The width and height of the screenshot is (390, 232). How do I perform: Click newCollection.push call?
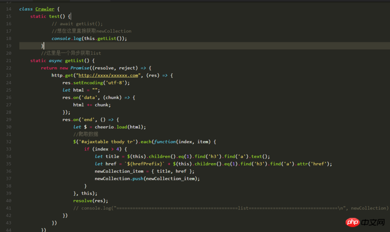[147, 179]
